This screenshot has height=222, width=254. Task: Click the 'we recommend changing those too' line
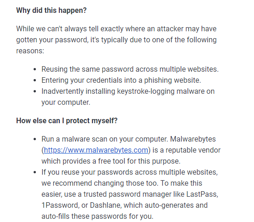coord(122,183)
